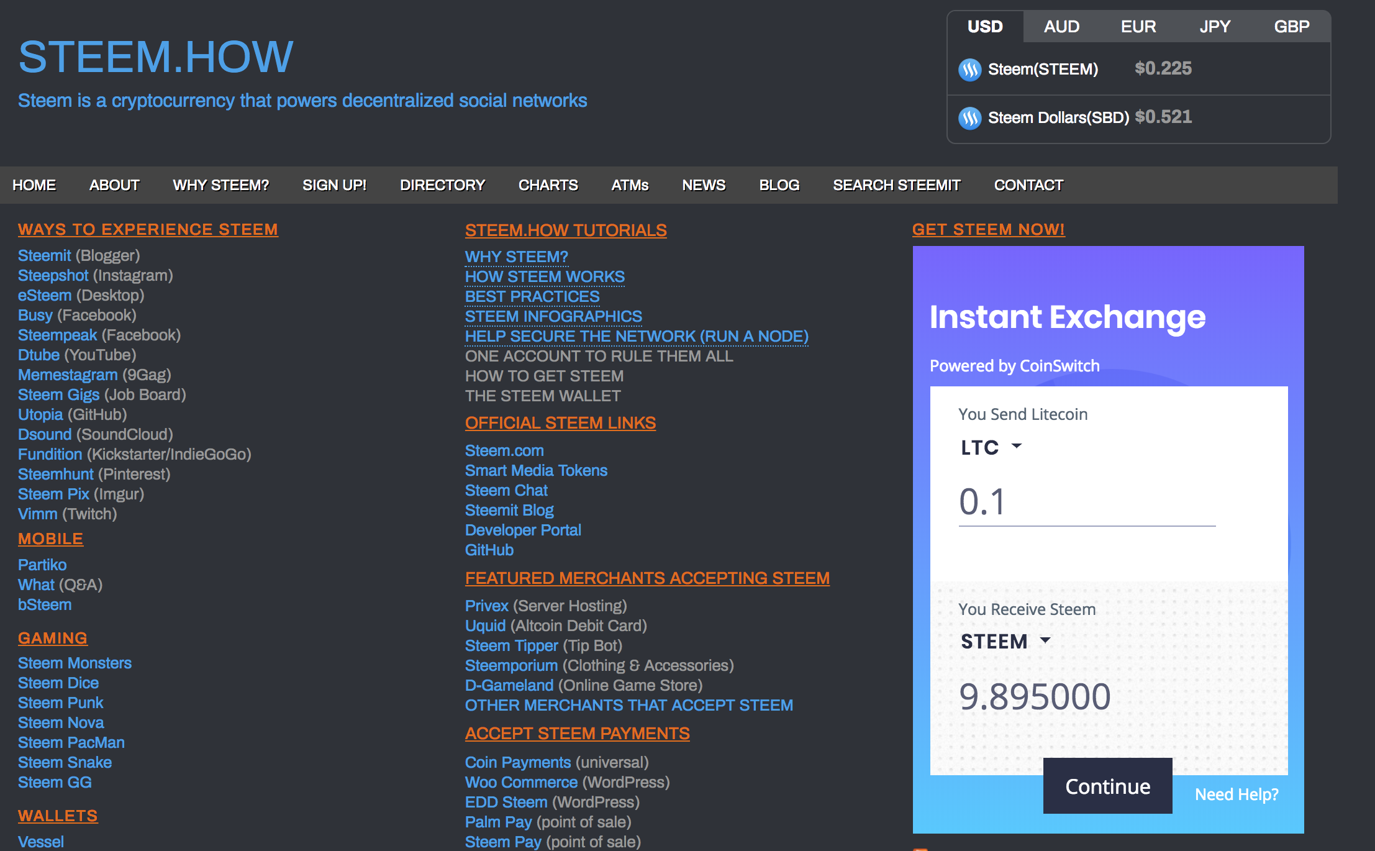The image size is (1375, 851).
Task: Open HELP SECURE THE NETWORK link
Action: (x=637, y=337)
